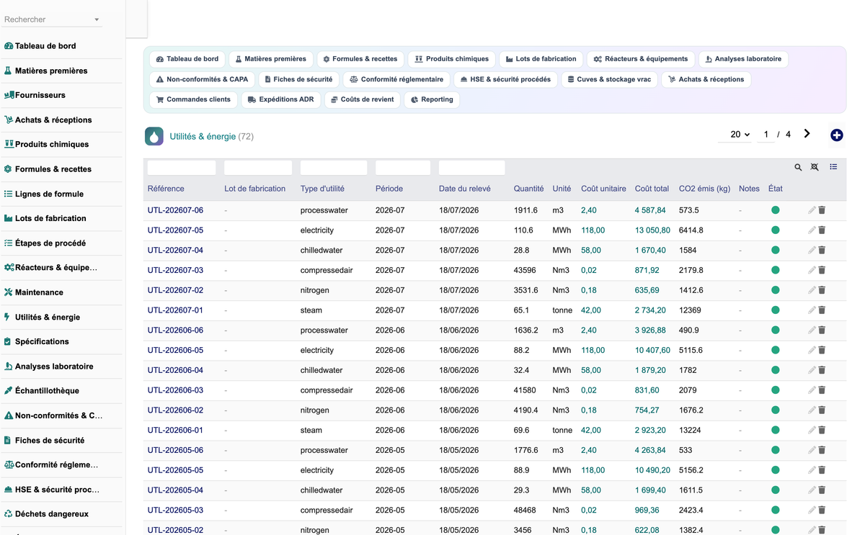Click the Reporting shortcut button
This screenshot has height=535, width=865.
point(432,99)
